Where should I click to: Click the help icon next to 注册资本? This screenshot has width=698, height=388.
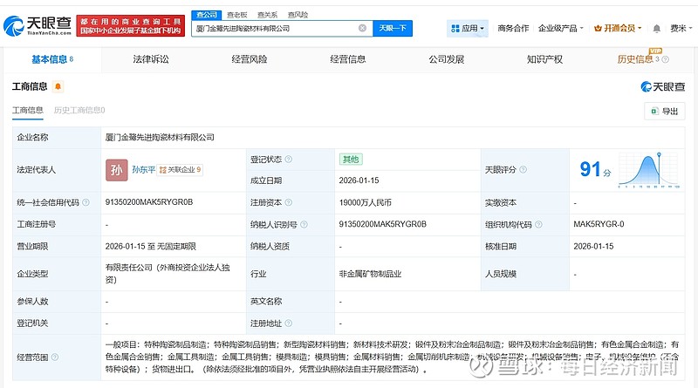tap(289, 202)
